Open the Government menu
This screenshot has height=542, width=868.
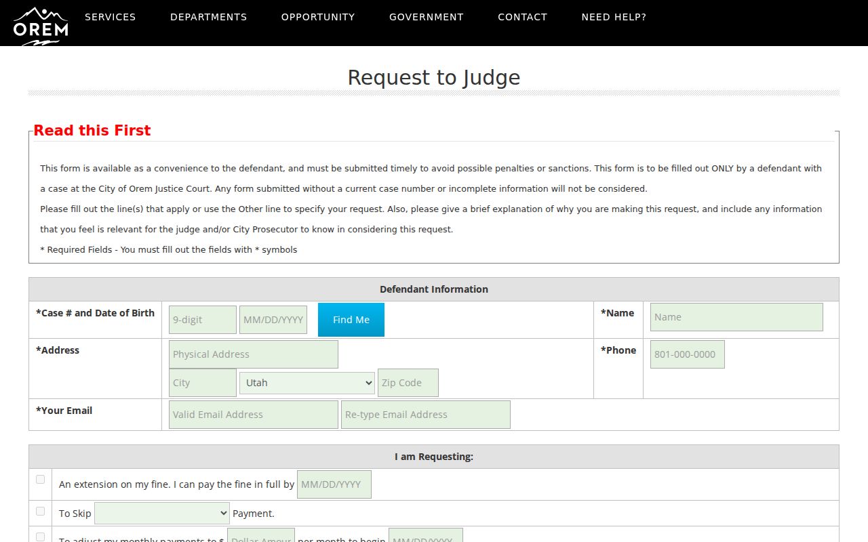tap(427, 17)
